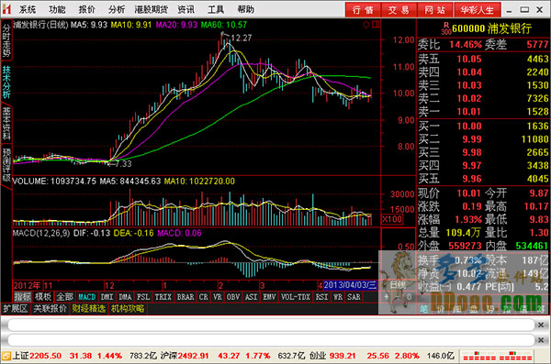
Task: Click the 卖五 10.05 order row
Action: (x=483, y=59)
